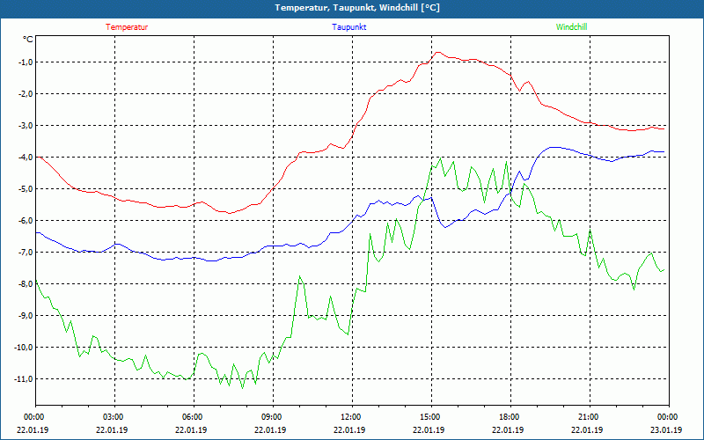Screen dimensions: 704x440
Task: Click the 09:00 time axis label
Action: coord(273,417)
